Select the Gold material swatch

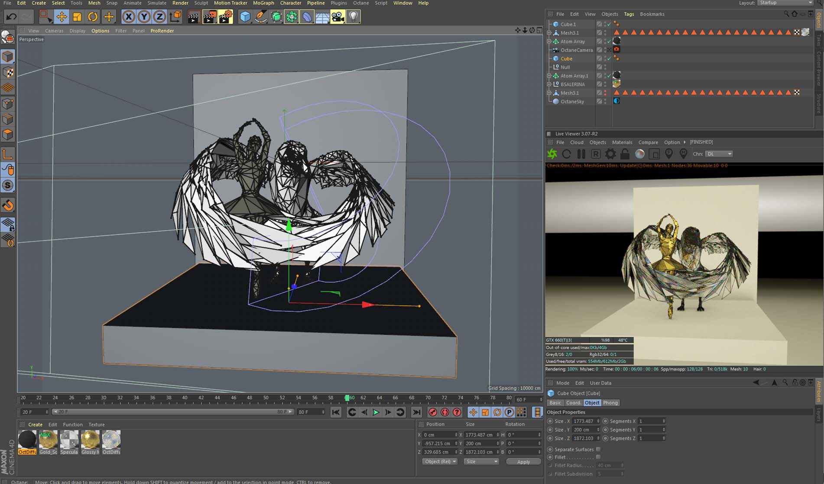(48, 440)
